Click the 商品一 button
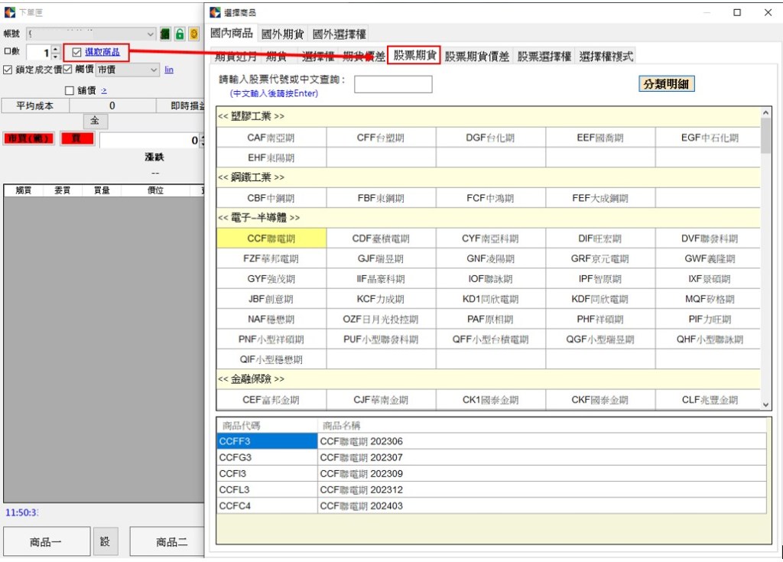The height and width of the screenshot is (562, 783). click(46, 541)
